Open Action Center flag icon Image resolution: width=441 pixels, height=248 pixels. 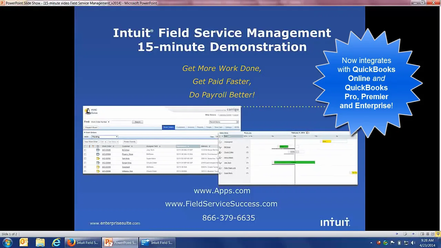[x=392, y=243]
